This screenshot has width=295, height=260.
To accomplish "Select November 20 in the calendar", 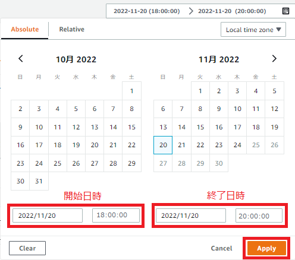I will pyautogui.click(x=163, y=145).
